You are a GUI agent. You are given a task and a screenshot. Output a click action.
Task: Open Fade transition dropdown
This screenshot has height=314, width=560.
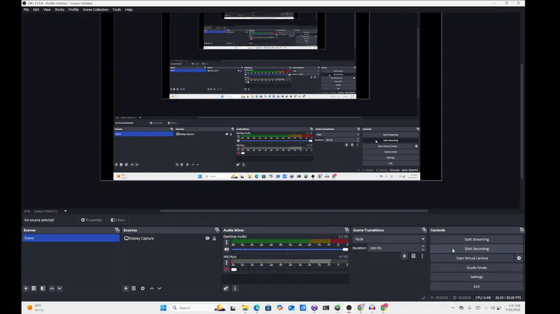pos(389,240)
